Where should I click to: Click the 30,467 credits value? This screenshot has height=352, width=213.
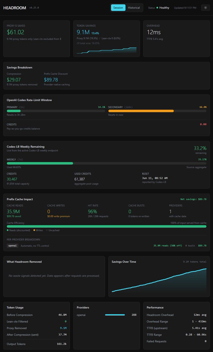12,179
